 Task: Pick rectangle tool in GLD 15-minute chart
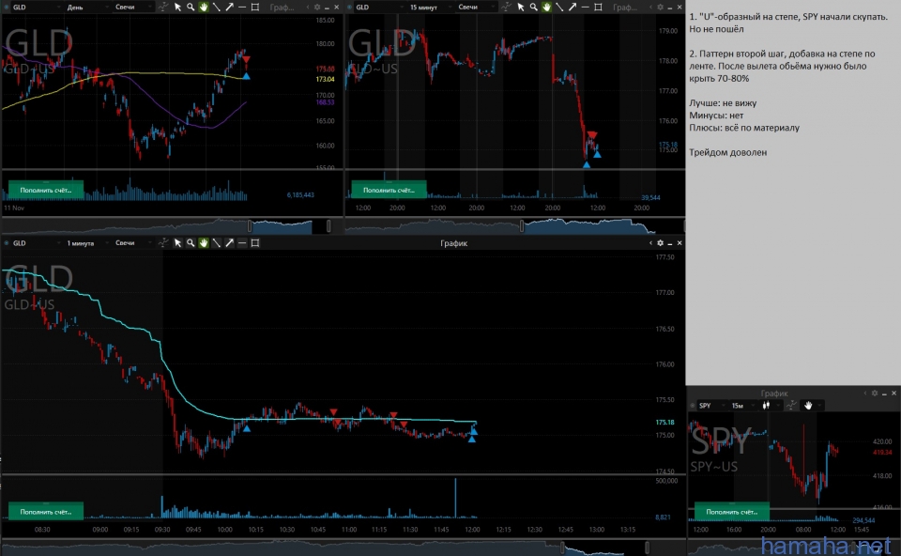click(x=598, y=7)
